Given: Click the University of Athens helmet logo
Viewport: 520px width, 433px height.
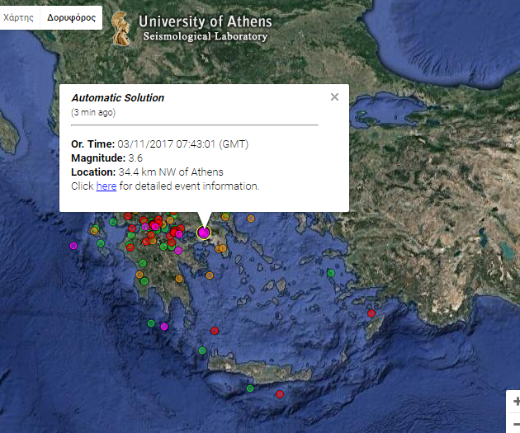Looking at the screenshot, I should [x=121, y=29].
